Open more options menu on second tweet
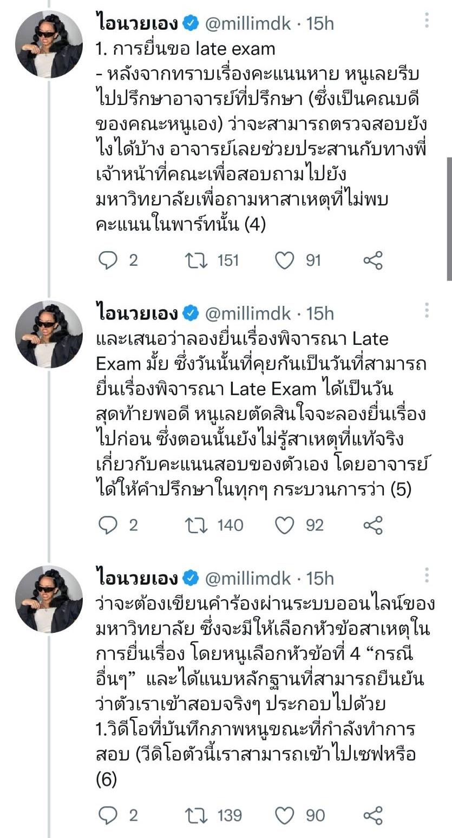Screen dimensions: 452x838 click(x=427, y=310)
